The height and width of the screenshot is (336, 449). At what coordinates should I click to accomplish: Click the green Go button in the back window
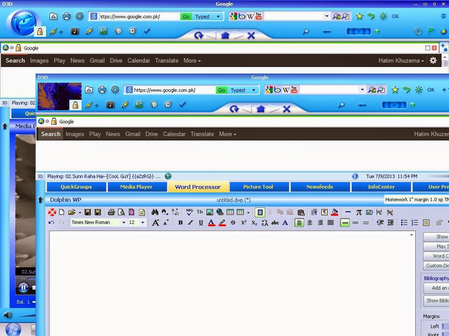pyautogui.click(x=186, y=17)
